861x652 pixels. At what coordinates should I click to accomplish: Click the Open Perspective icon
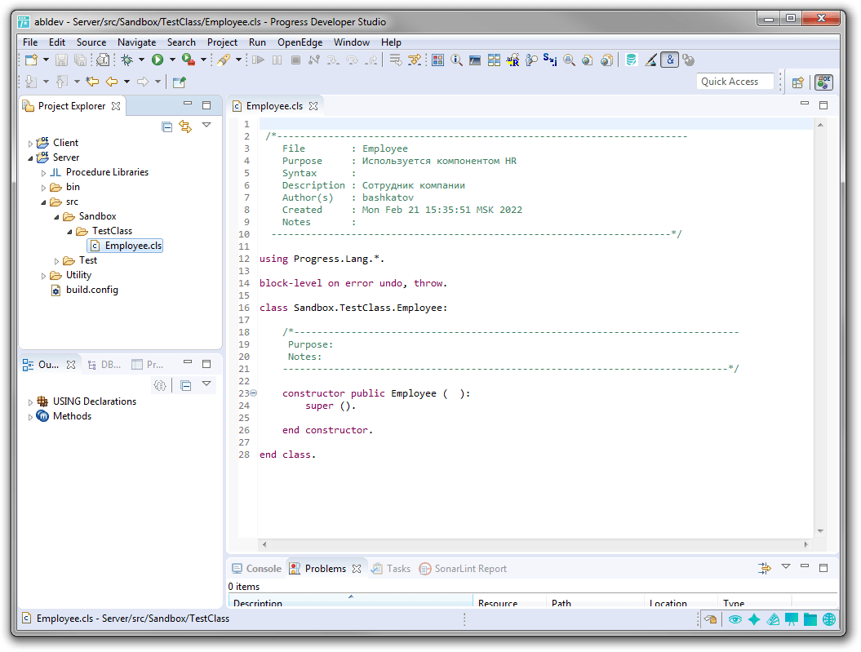pyautogui.click(x=798, y=82)
